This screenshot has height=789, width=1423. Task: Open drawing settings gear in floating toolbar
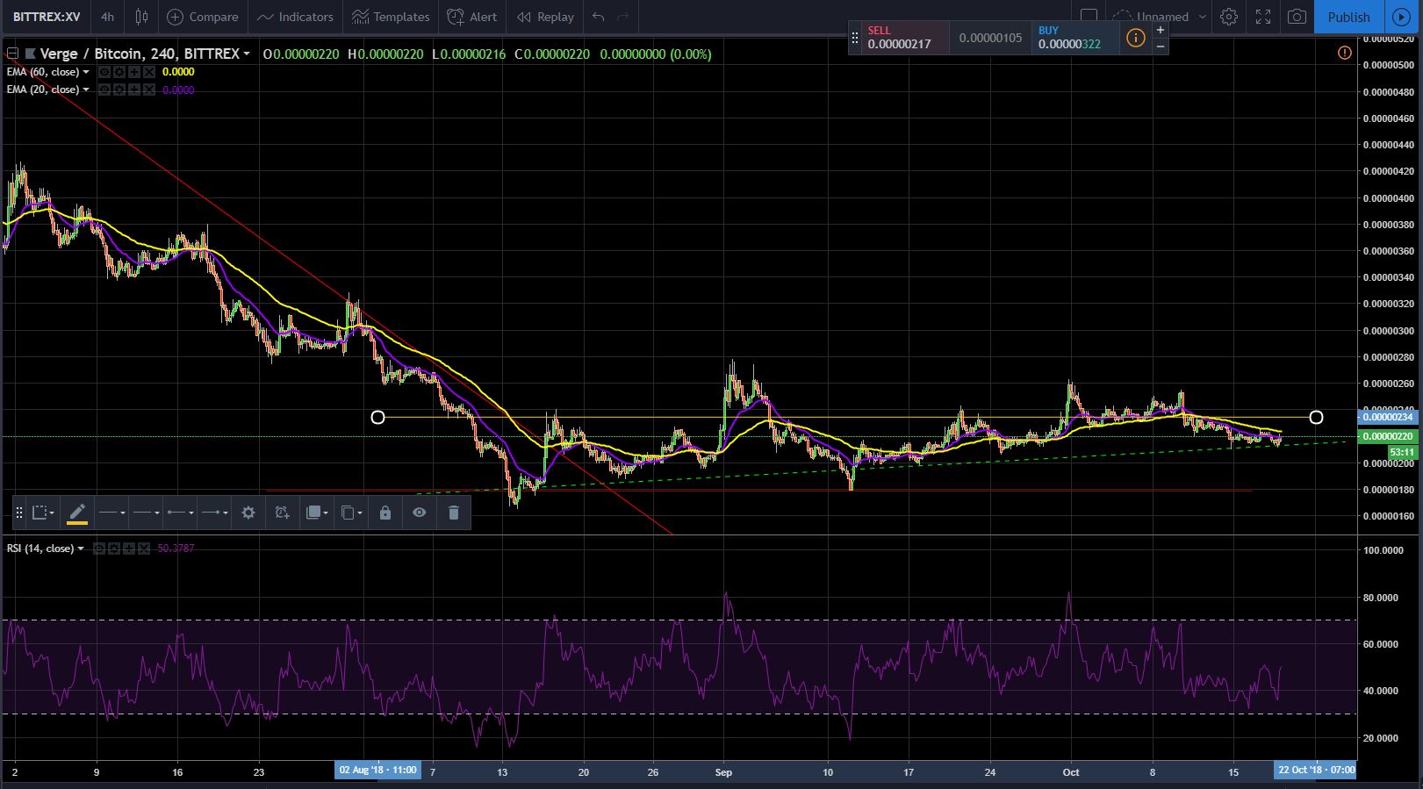pos(248,513)
